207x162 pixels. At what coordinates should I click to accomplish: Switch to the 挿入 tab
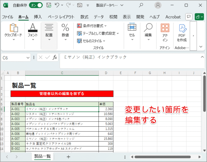point(38,17)
